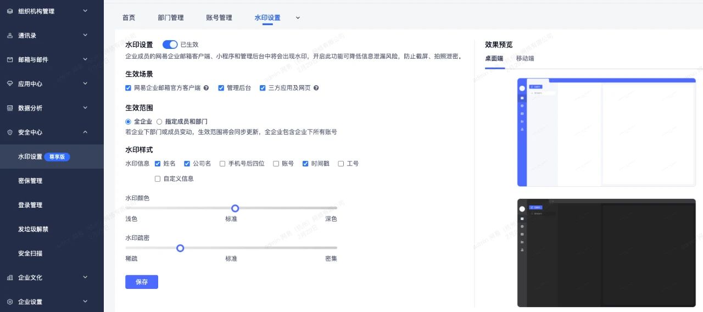Select the 全企业 radio button
Image resolution: width=703 pixels, height=312 pixels.
129,121
